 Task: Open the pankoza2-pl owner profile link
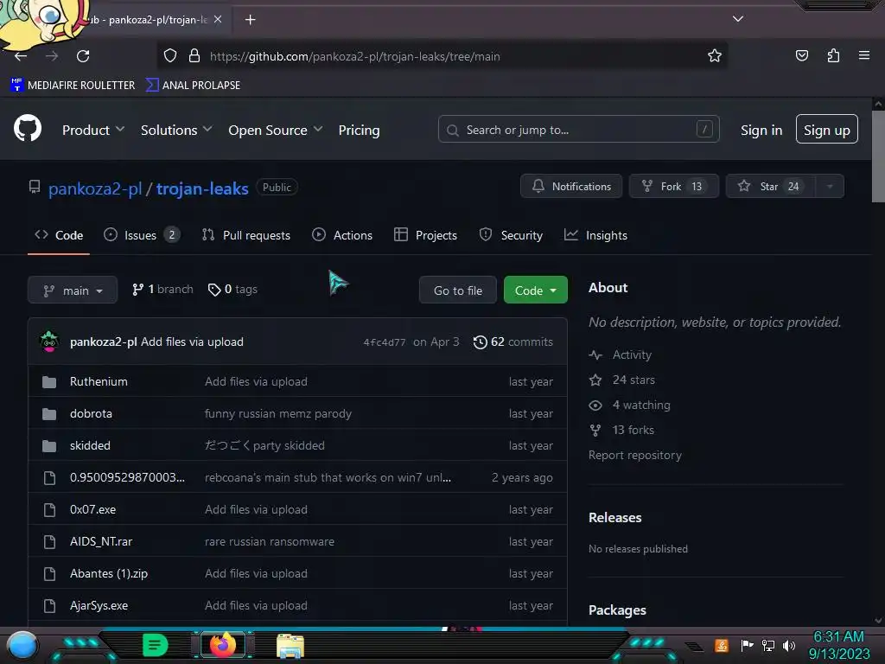[x=95, y=188]
